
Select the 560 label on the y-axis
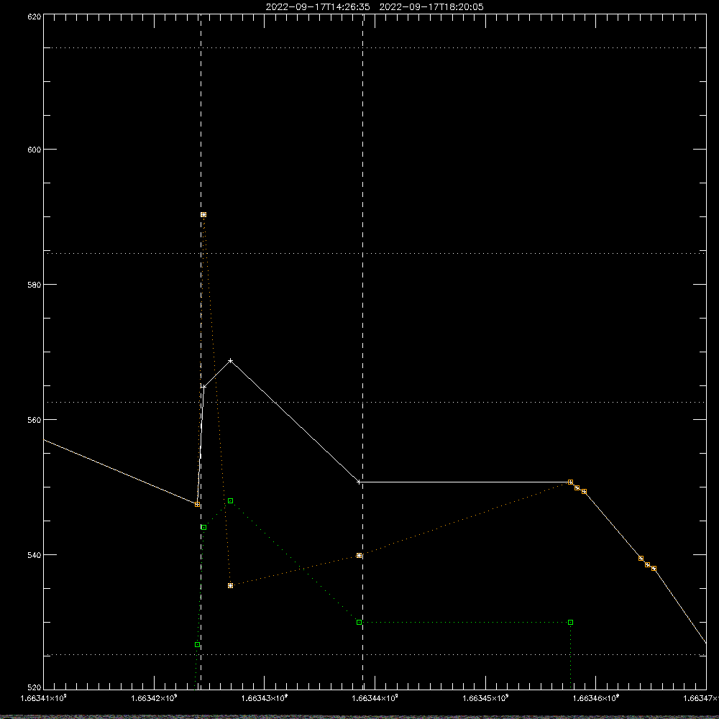pos(35,420)
